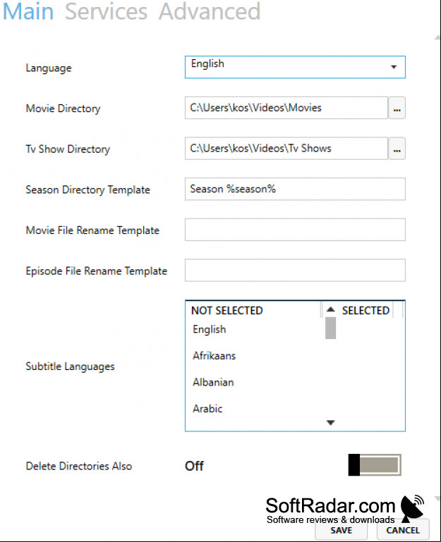Save the settings with the SAVE button

click(x=341, y=530)
